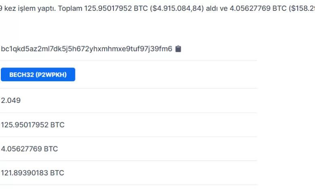Viewport: 315px width, 189px height.
Task: Click the 4.05627769 BTC table row value
Action: 29,149
